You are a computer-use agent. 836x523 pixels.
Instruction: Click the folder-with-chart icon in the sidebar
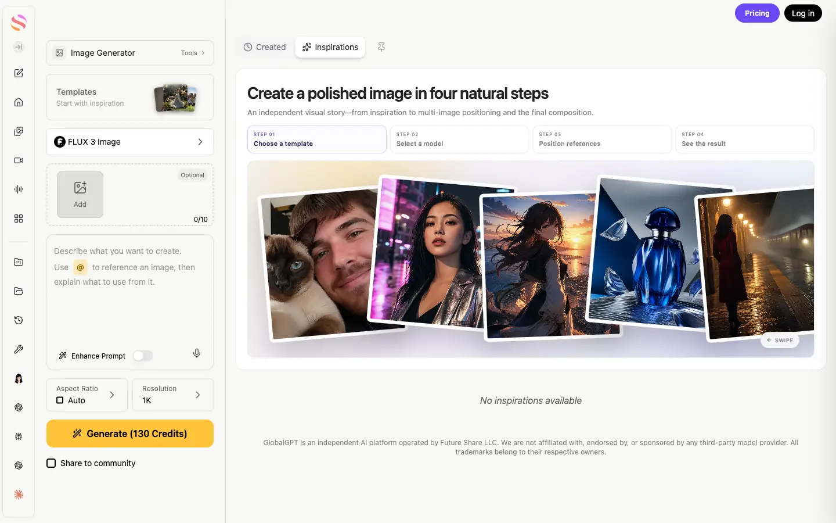coord(19,262)
